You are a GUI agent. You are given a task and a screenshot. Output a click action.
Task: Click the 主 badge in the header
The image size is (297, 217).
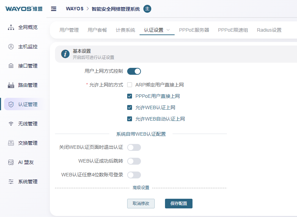point(147,9)
